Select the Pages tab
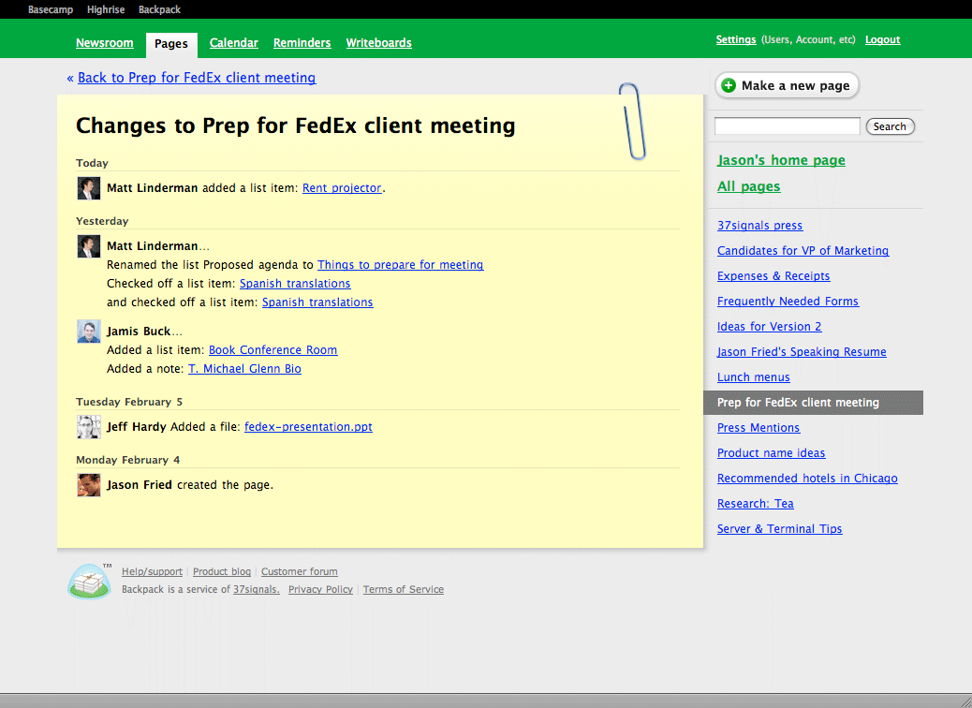 tap(171, 44)
